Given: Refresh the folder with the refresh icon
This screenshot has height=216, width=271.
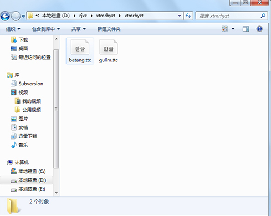Looking at the screenshot, I should [188, 16].
